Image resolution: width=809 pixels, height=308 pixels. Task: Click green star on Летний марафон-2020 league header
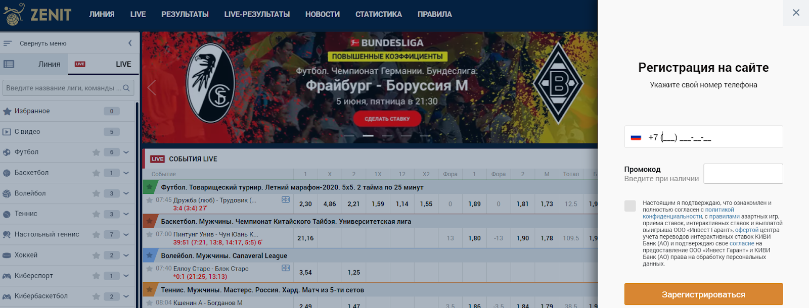pos(150,187)
